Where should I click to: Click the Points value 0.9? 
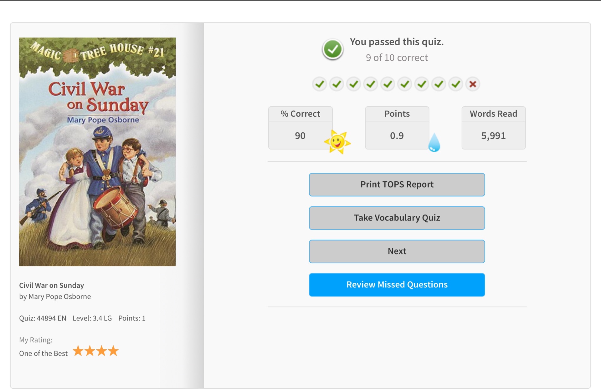click(397, 136)
